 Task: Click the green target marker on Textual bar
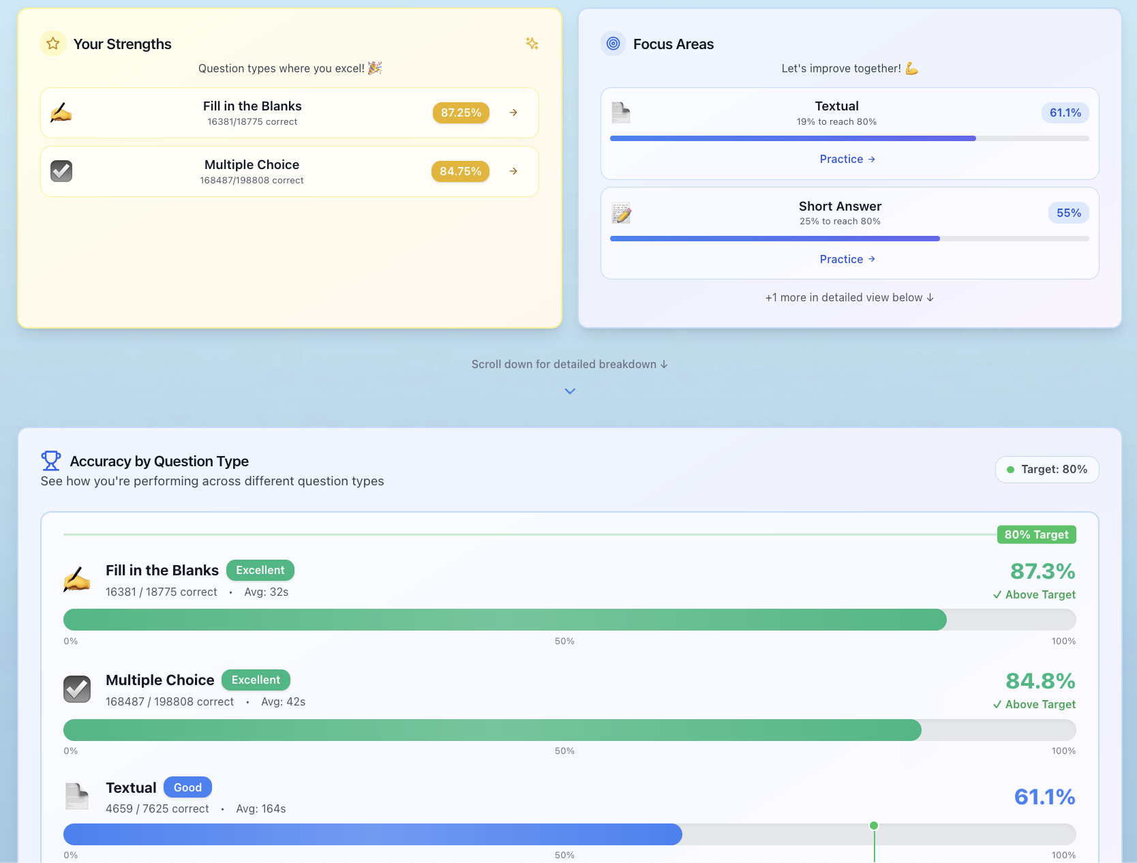pyautogui.click(x=874, y=826)
